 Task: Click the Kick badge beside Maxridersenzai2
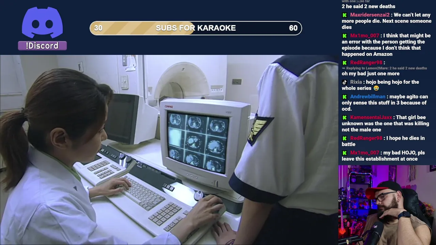pos(344,15)
